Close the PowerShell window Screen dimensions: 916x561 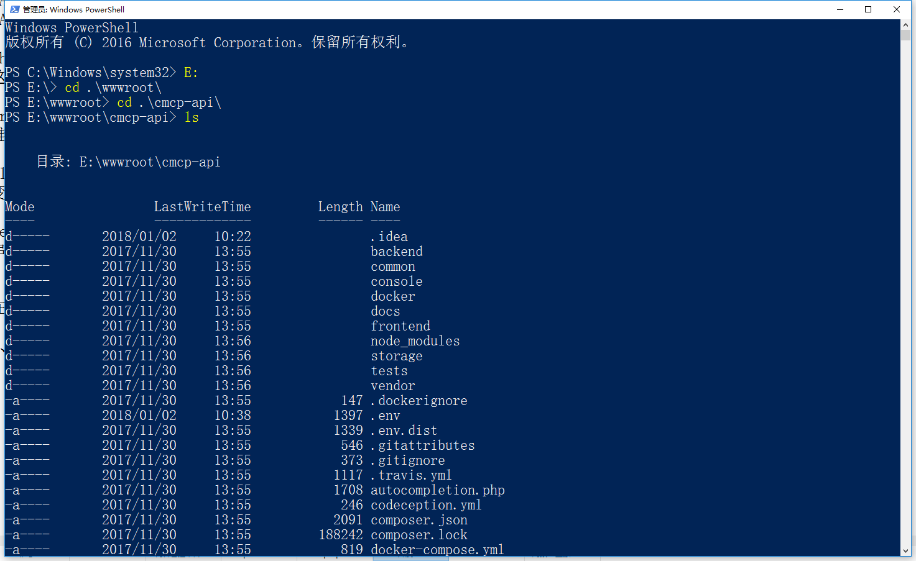[897, 9]
